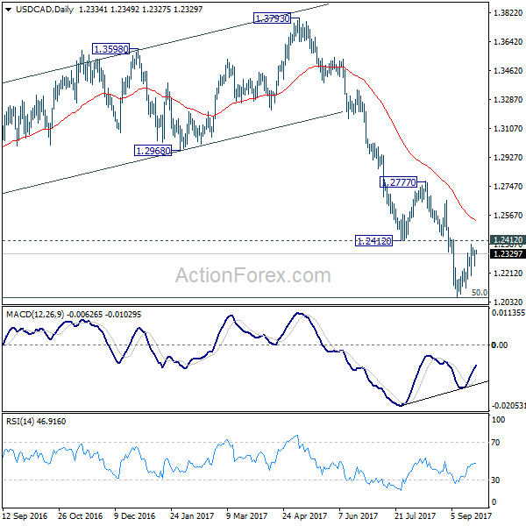Select the 1.22120 price axis value
526x526 pixels.
point(508,273)
